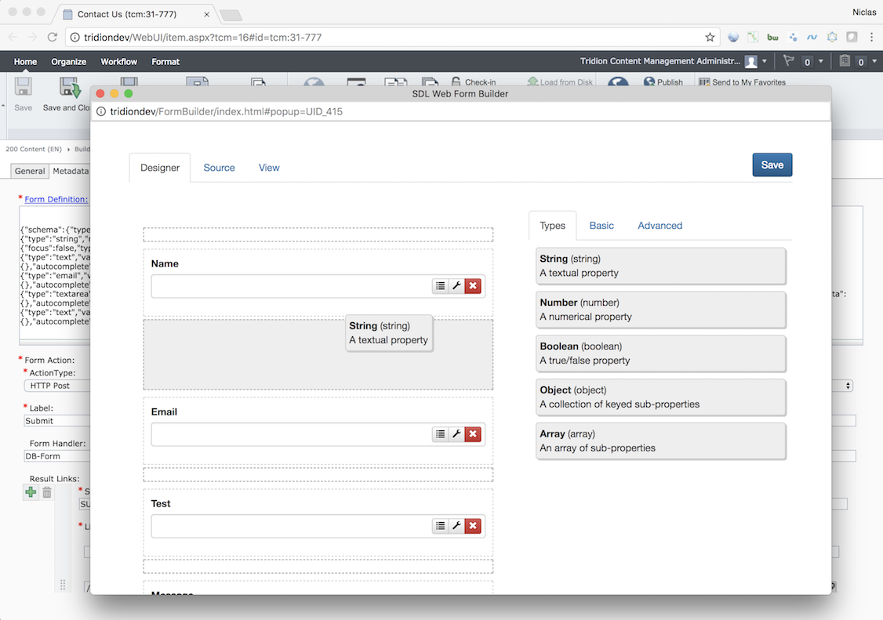This screenshot has width=883, height=620.
Task: Reload the browser page
Action: tap(53, 37)
